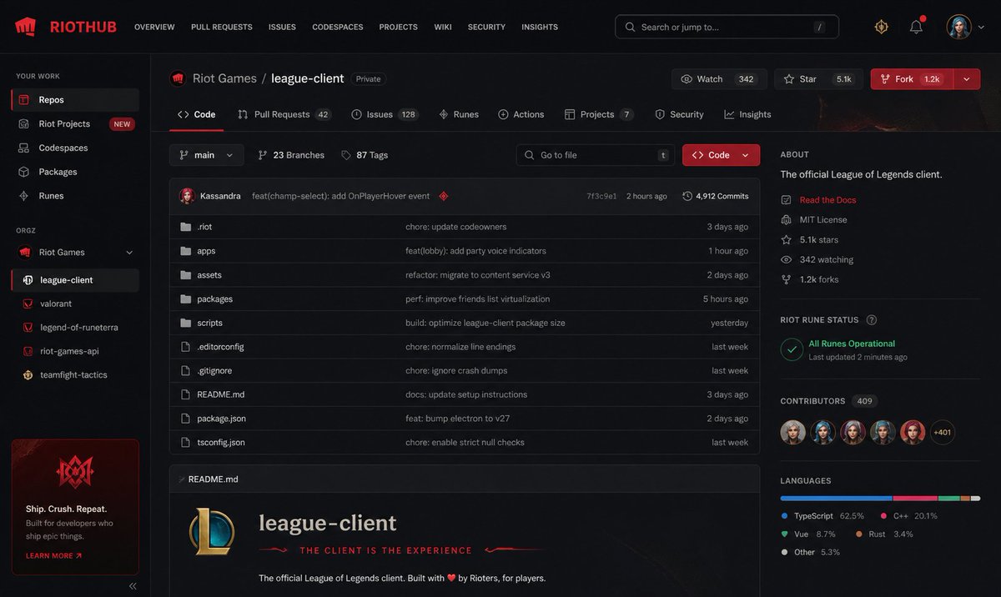This screenshot has width=1001, height=597.
Task: Open the Insights repository tab
Action: [747, 114]
